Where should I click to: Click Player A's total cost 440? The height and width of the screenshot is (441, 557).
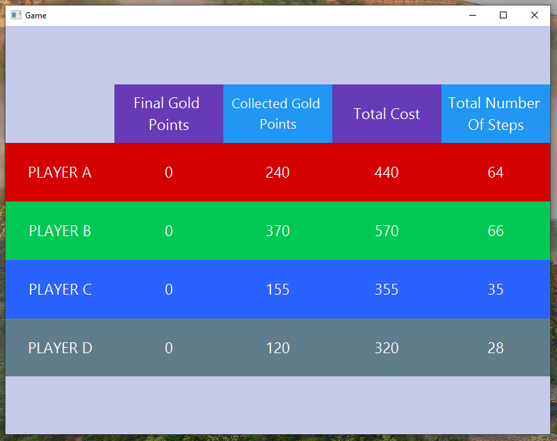[387, 173]
